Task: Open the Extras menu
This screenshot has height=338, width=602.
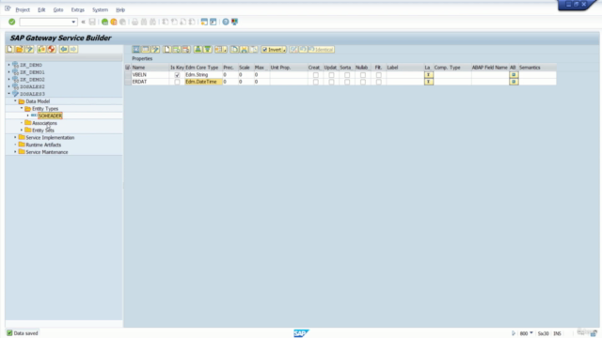Action: coord(77,9)
